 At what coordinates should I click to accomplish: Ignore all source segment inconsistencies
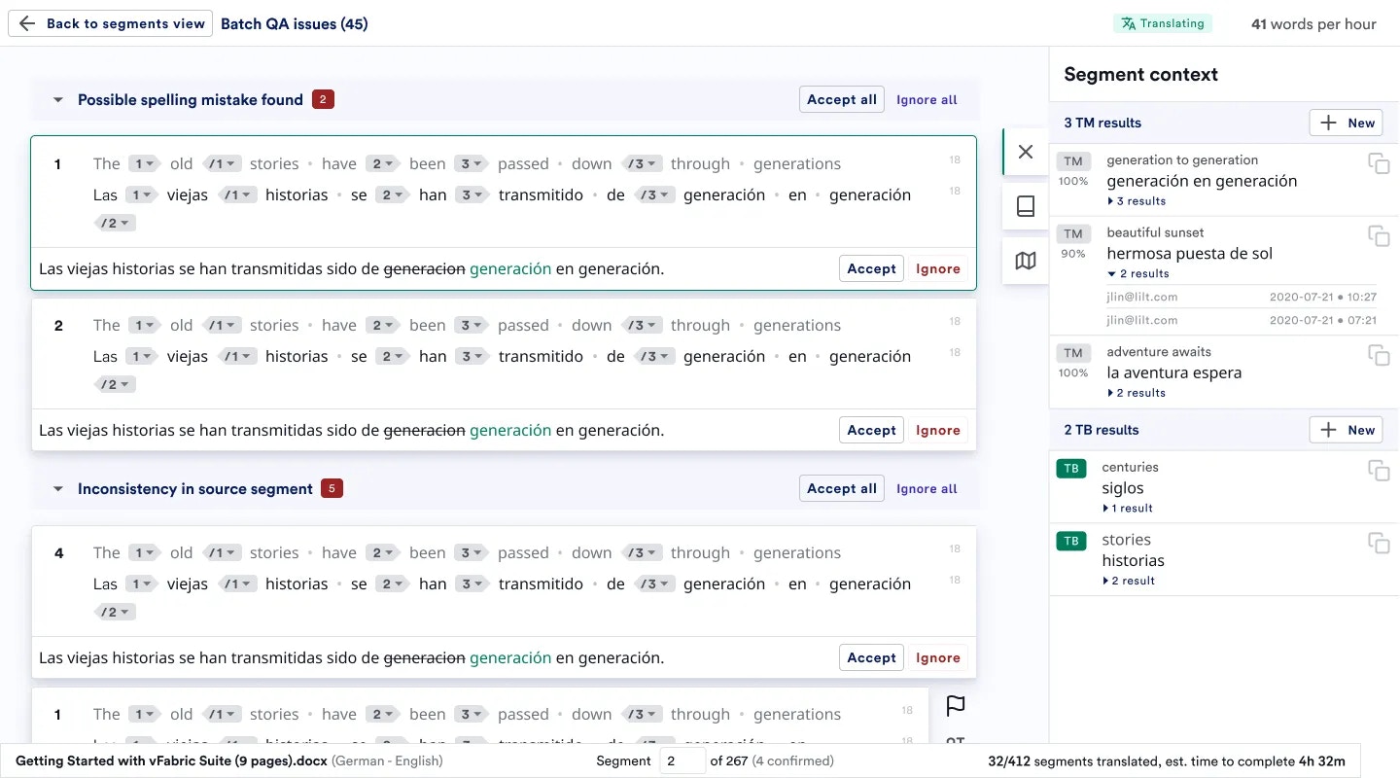pyautogui.click(x=926, y=488)
